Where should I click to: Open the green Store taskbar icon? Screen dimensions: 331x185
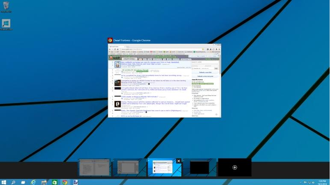coord(54,182)
